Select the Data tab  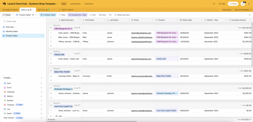point(64,4)
